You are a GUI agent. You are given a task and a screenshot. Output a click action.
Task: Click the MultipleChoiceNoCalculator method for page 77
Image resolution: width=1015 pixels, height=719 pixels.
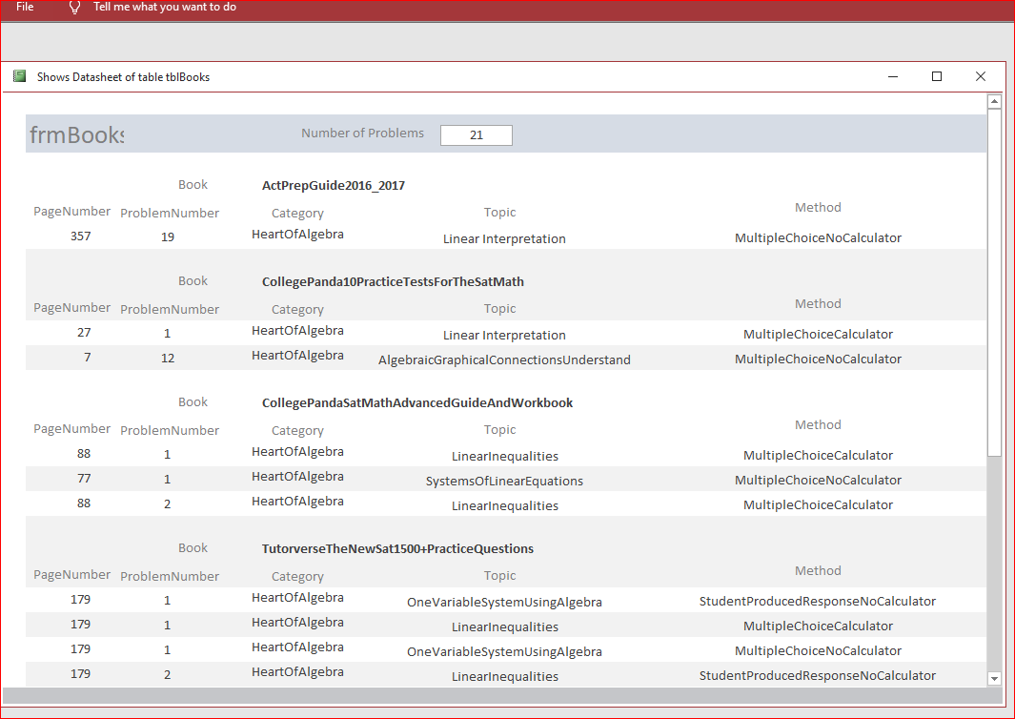tap(818, 480)
